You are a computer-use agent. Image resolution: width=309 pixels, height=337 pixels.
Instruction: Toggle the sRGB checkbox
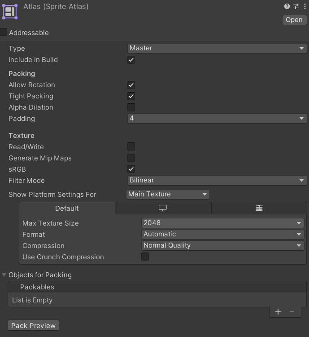tap(131, 169)
